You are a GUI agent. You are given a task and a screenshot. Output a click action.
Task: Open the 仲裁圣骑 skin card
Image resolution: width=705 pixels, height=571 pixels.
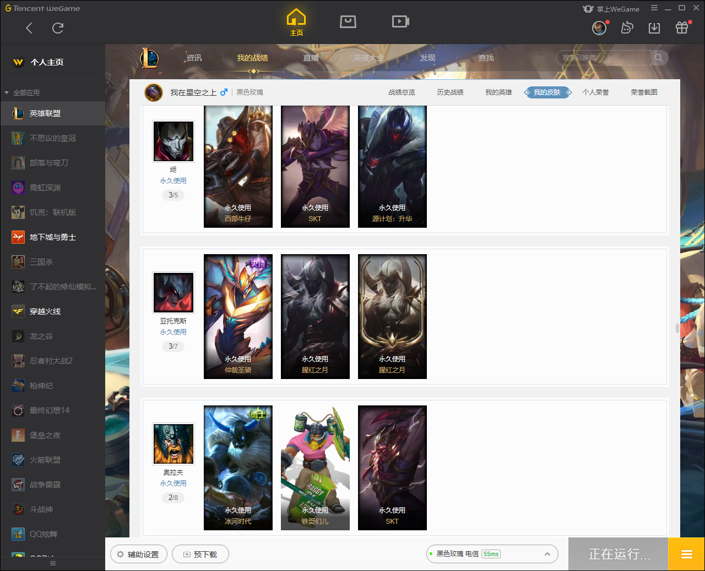pos(238,316)
